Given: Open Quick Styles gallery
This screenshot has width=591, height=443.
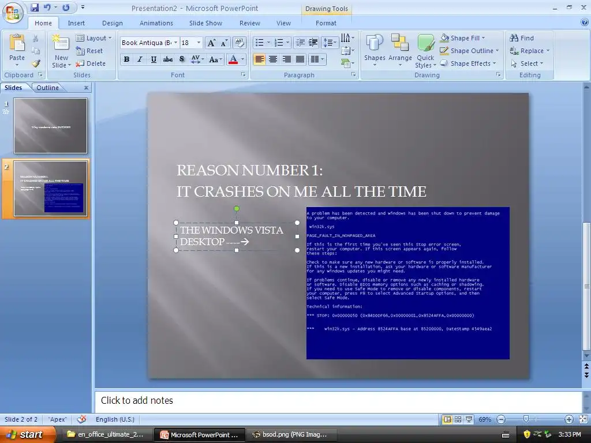Looking at the screenshot, I should (425, 51).
